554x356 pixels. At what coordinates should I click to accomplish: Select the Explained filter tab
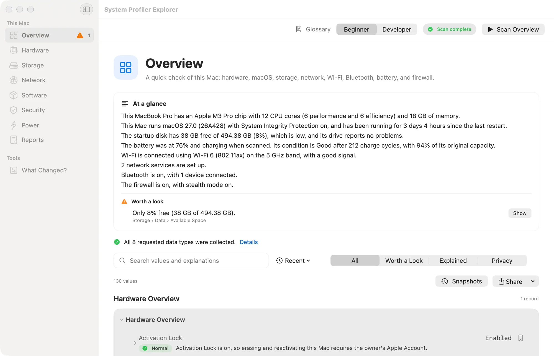point(453,261)
